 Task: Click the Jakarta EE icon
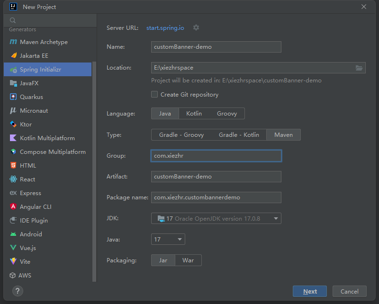click(x=14, y=55)
